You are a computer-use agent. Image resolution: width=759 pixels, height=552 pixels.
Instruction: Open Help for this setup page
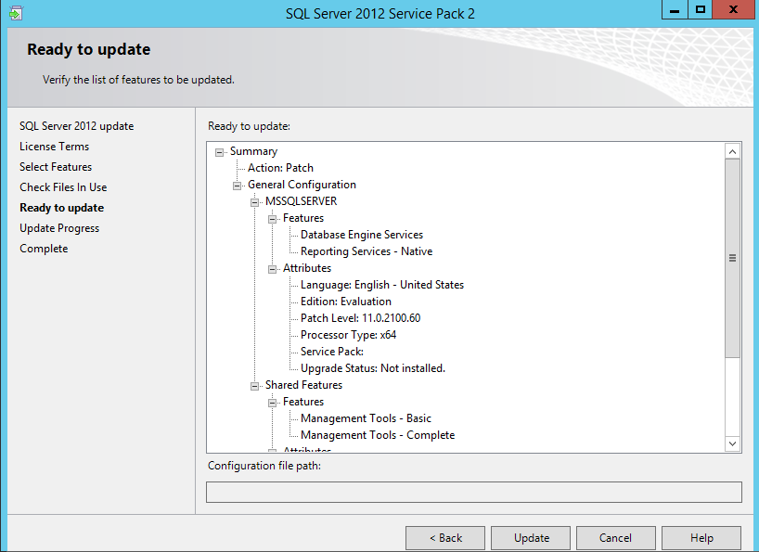click(x=701, y=538)
